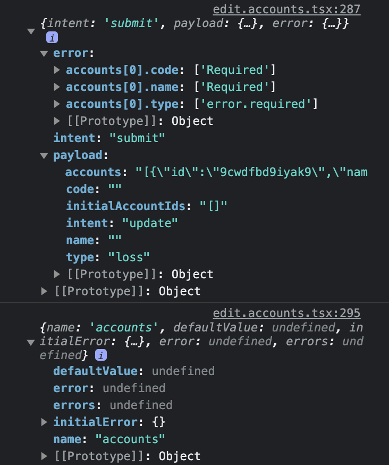Collapse the error object
This screenshot has height=465, width=389.
45,53
